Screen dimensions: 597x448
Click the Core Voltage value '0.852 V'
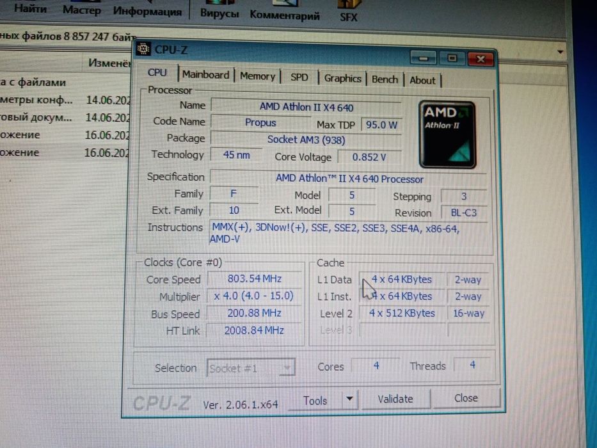[x=369, y=157]
